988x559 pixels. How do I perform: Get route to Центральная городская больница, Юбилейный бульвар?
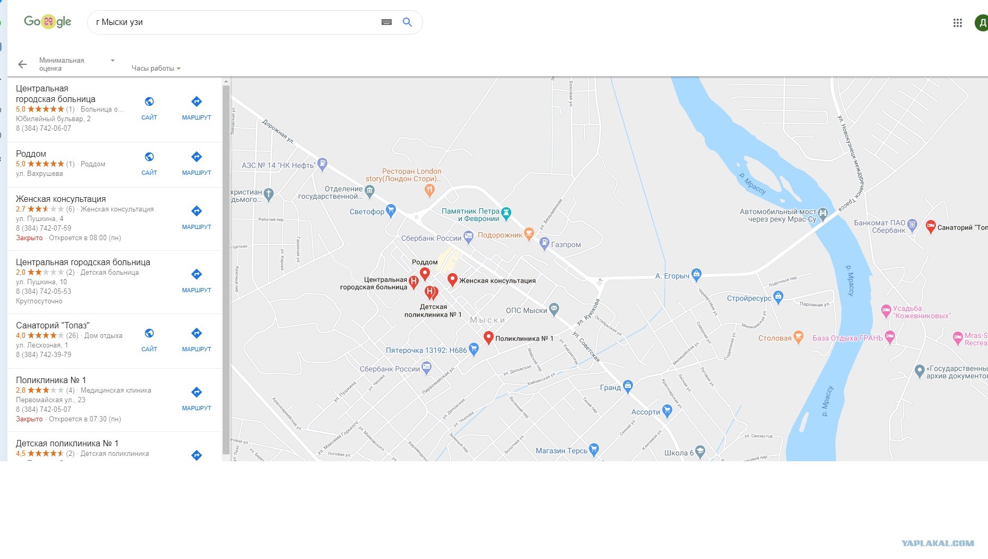tap(197, 101)
